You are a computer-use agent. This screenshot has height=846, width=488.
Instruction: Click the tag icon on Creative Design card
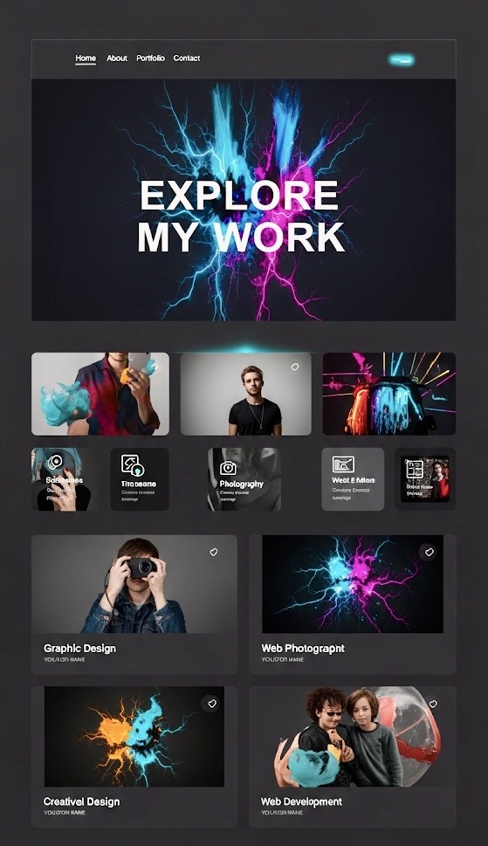pyautogui.click(x=211, y=704)
